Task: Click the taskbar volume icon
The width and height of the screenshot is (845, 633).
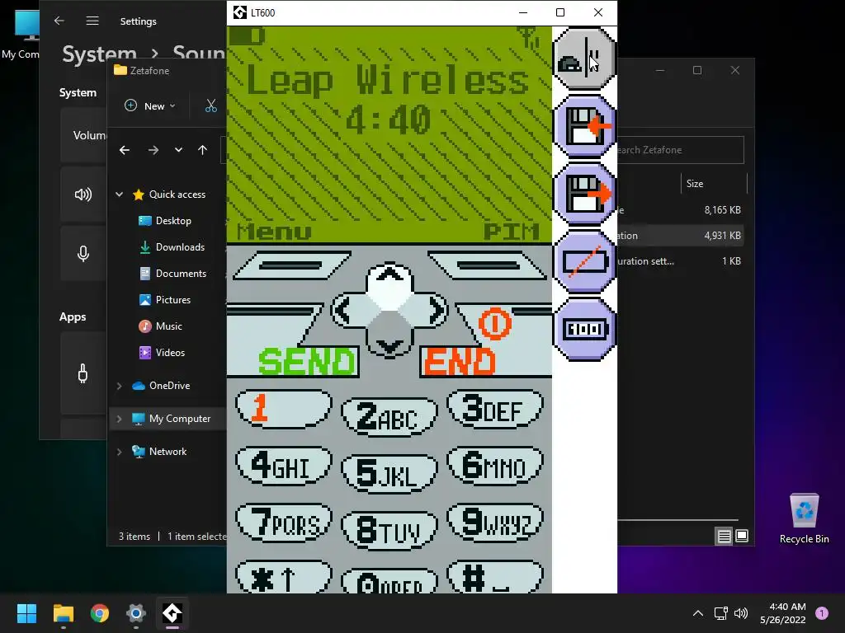Action: click(x=742, y=613)
